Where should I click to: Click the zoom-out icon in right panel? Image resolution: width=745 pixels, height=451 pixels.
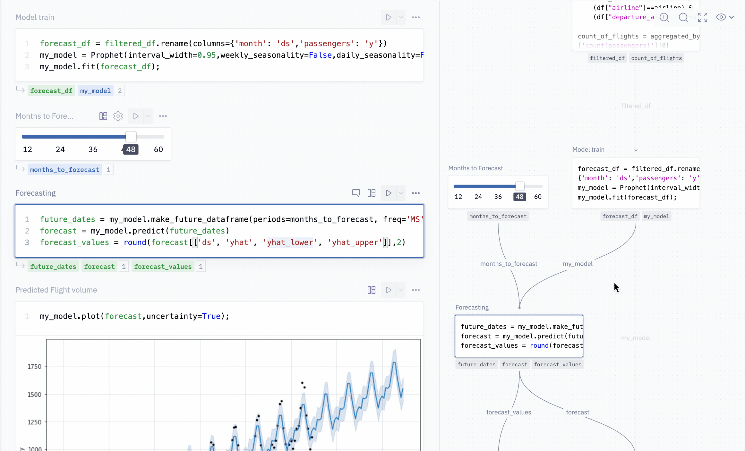point(683,18)
